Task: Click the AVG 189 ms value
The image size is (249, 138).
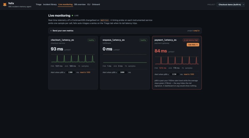Action: [73, 66]
